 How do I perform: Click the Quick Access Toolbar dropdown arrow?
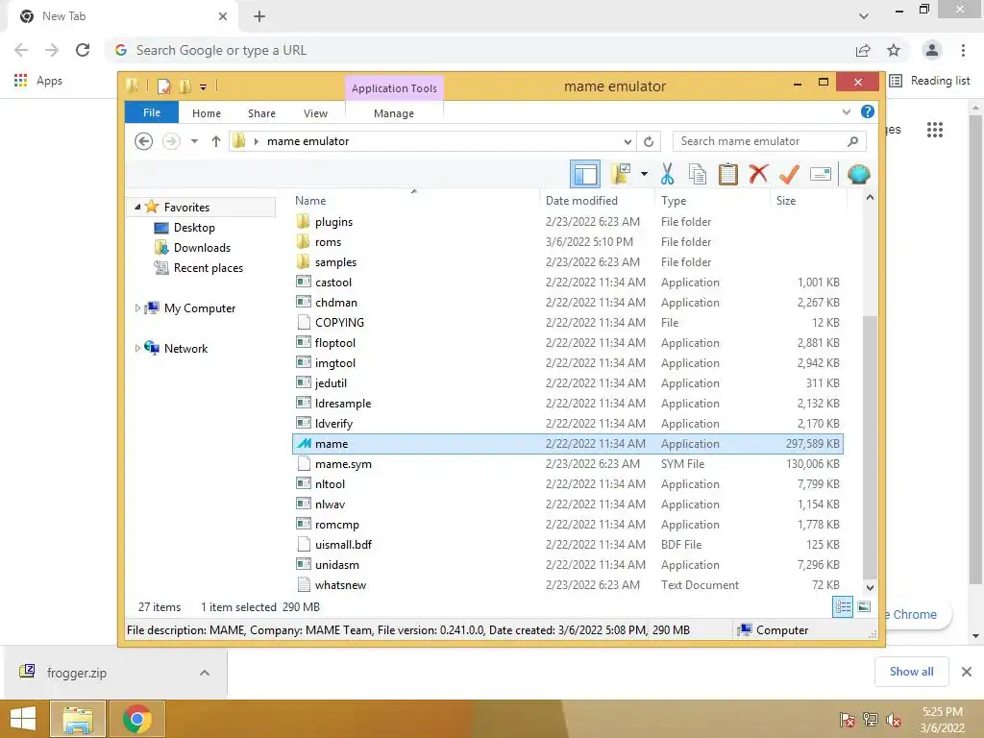204,87
